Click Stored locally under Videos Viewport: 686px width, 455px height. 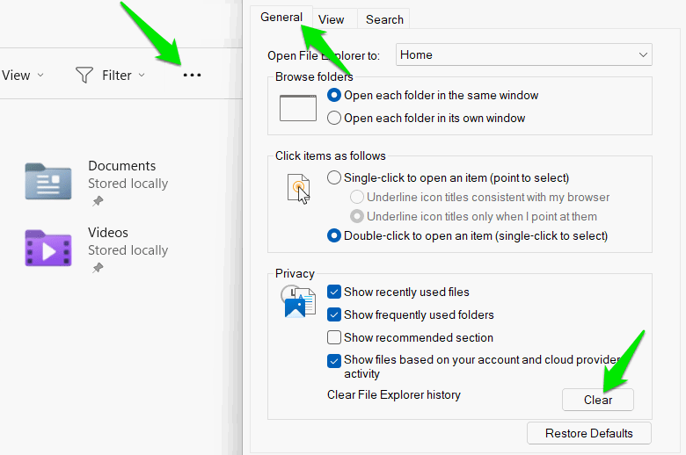pyautogui.click(x=128, y=250)
